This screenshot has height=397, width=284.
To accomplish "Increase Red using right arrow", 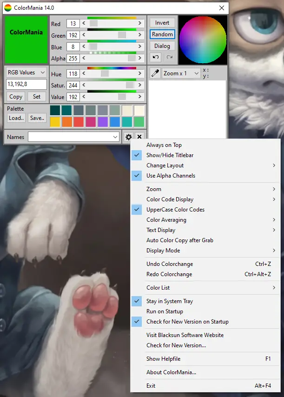I will point(140,23).
